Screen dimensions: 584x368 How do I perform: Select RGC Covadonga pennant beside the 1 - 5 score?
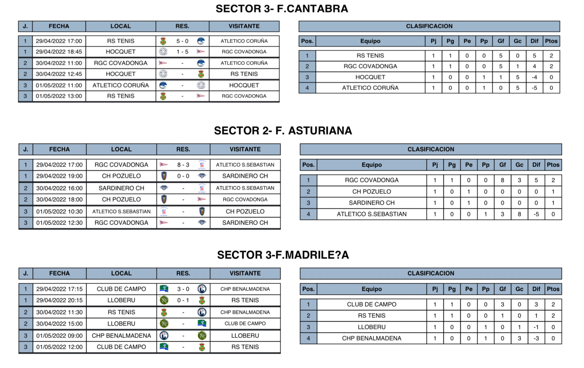pyautogui.click(x=201, y=52)
